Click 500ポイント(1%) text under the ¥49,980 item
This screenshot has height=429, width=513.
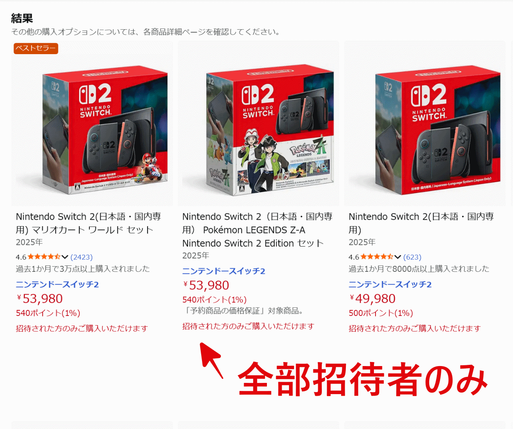(x=381, y=313)
